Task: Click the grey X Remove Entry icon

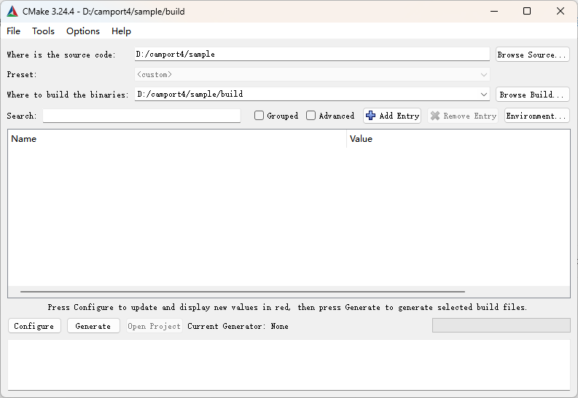Action: pyautogui.click(x=435, y=116)
